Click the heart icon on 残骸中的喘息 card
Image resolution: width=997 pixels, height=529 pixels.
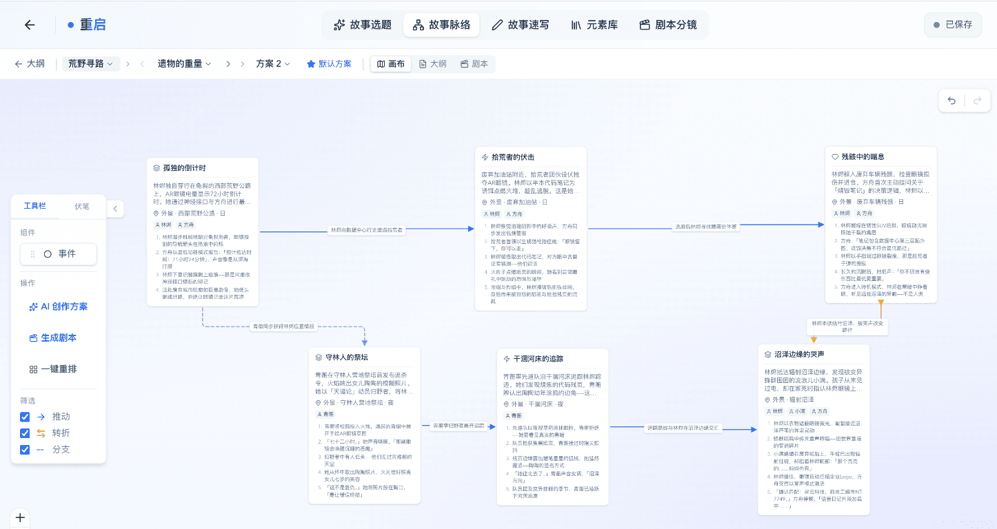pyautogui.click(x=835, y=157)
